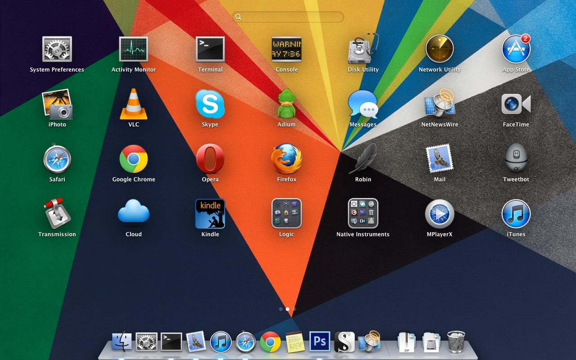This screenshot has height=360, width=576.
Task: Open MPlayerX
Action: (x=440, y=214)
